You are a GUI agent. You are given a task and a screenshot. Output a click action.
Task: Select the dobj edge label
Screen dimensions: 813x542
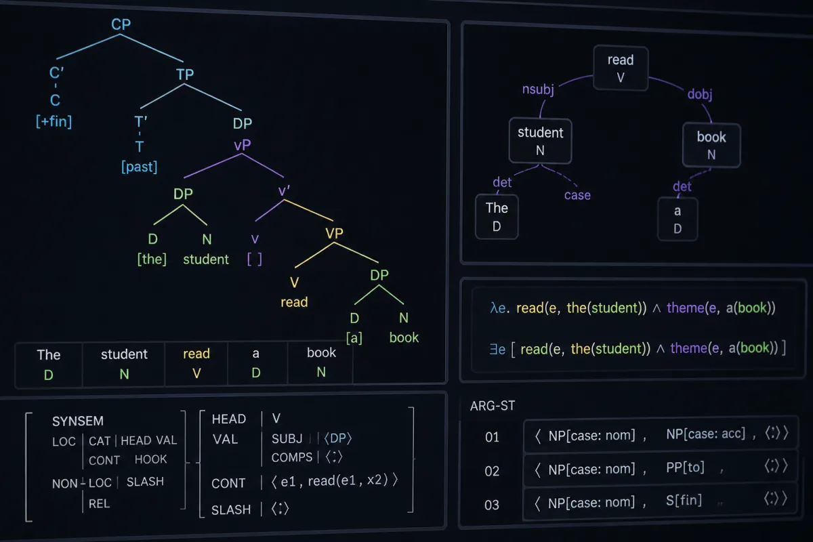pos(700,94)
